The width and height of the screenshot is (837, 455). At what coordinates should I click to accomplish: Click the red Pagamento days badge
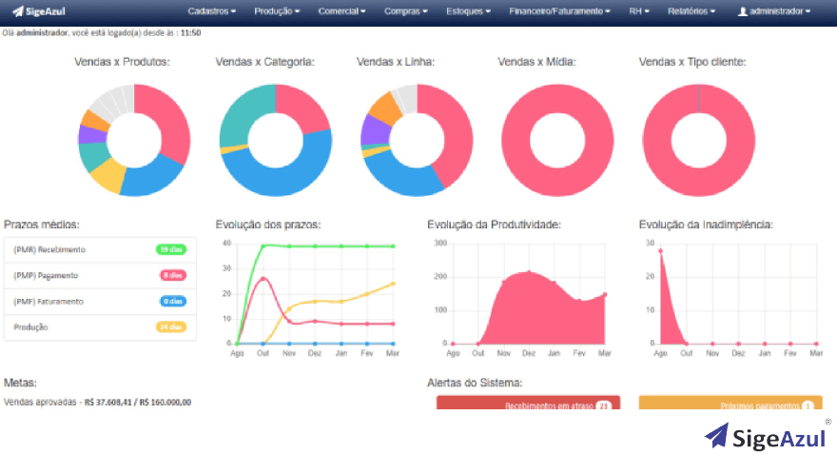172,275
